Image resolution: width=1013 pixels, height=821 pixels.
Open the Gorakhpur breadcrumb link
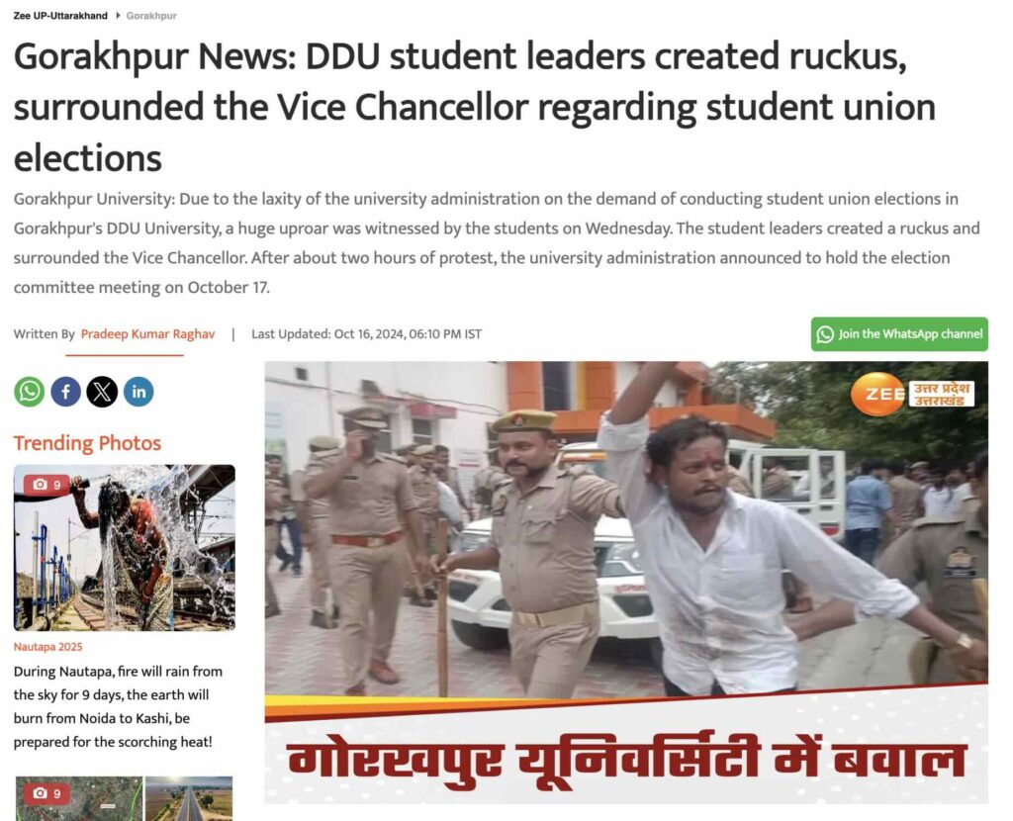click(151, 16)
